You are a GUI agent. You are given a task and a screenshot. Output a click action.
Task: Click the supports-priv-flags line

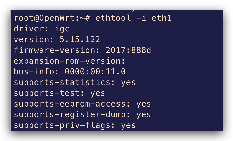click(75, 125)
